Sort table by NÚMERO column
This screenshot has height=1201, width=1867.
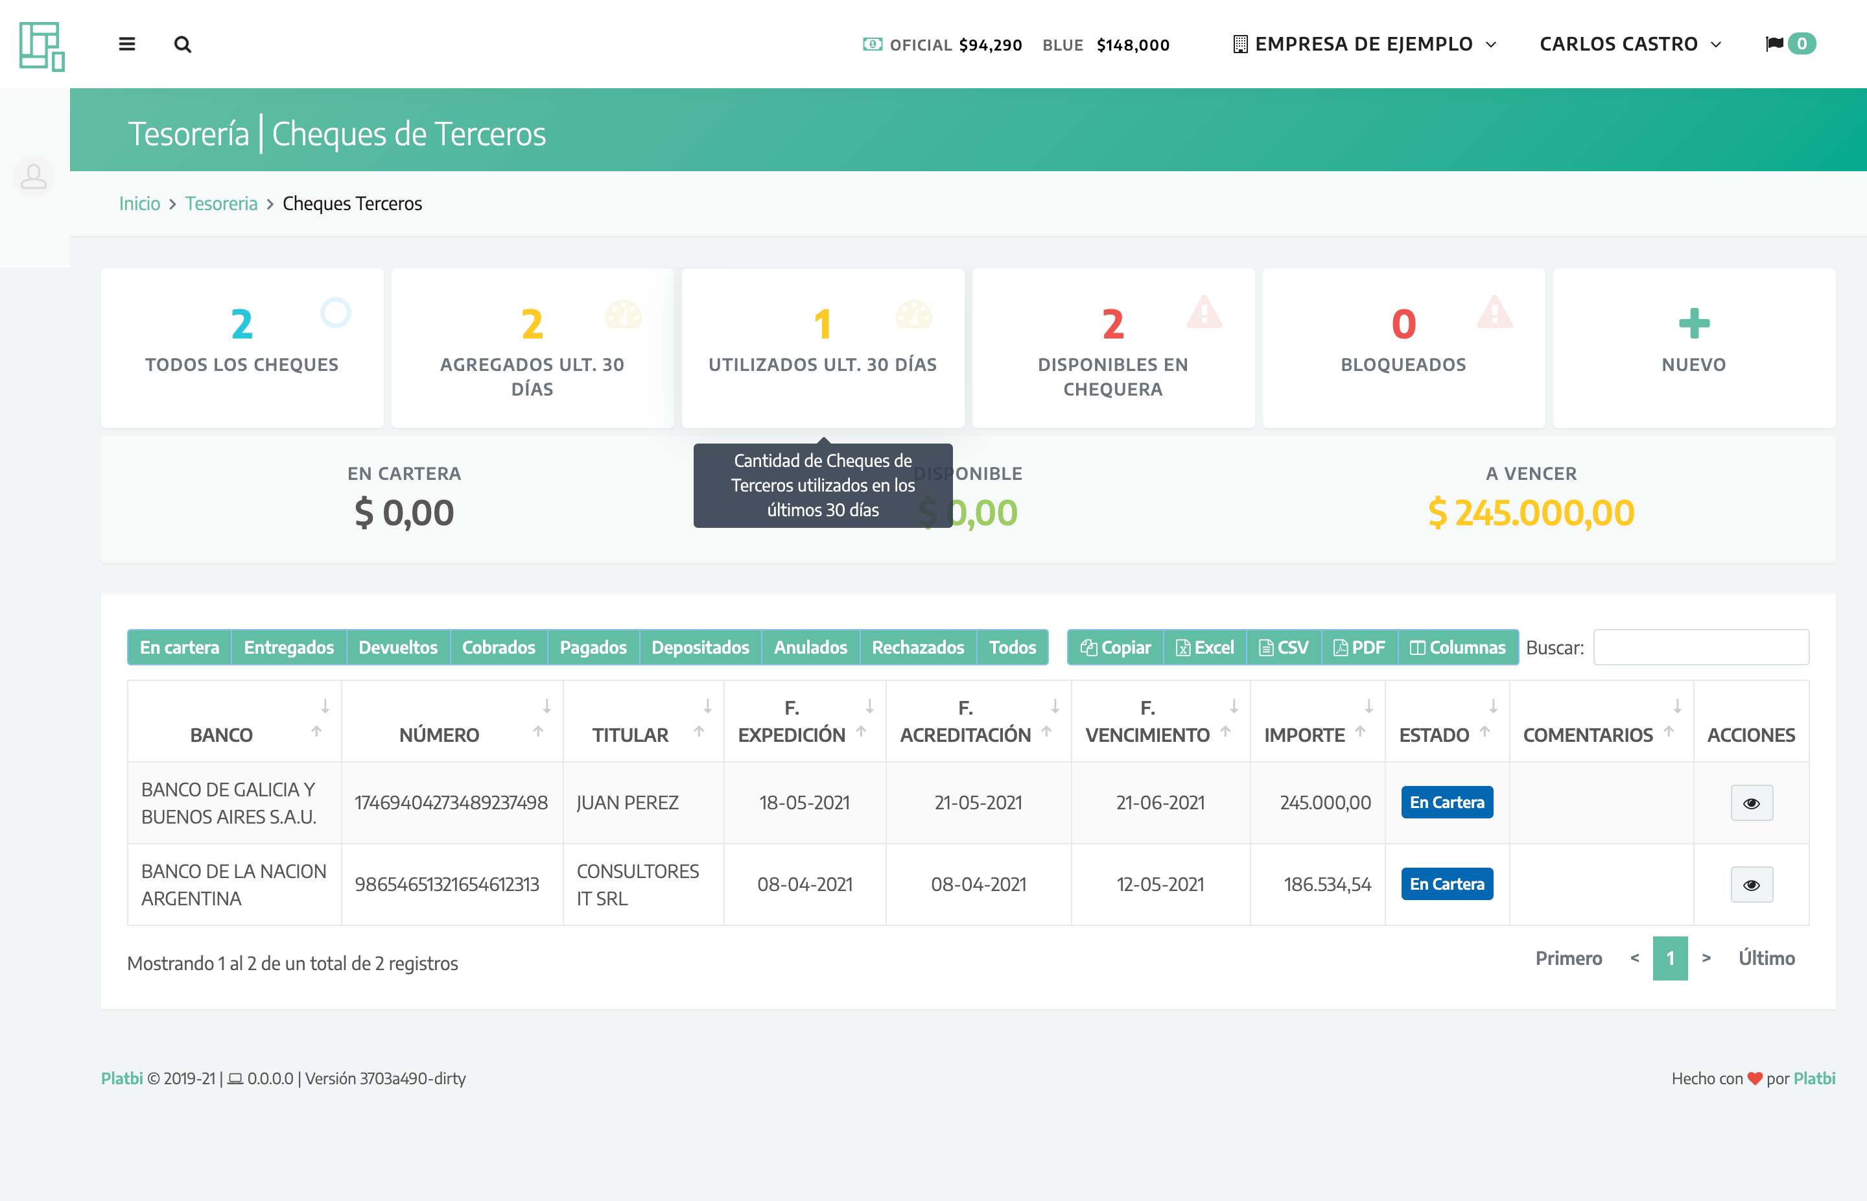(x=452, y=721)
